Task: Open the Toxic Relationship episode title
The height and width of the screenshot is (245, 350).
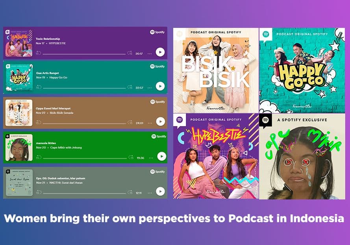Action: click(x=48, y=39)
